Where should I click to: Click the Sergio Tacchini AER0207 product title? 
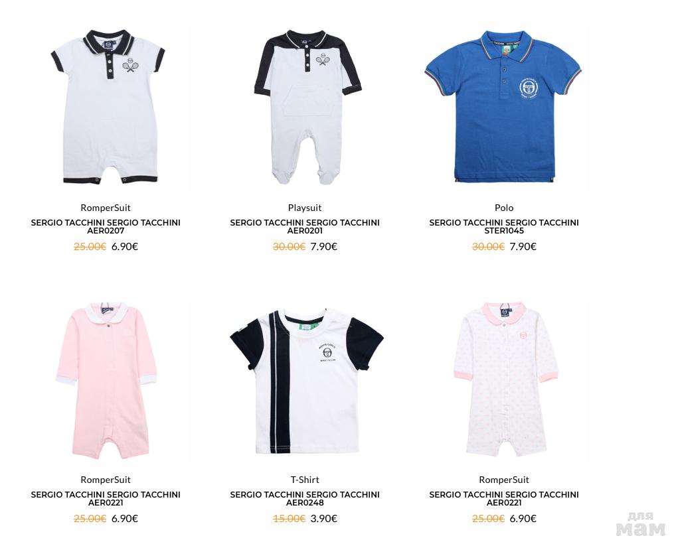pyautogui.click(x=106, y=226)
